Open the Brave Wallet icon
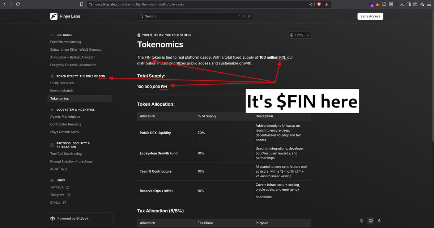This screenshot has width=434, height=228. click(416, 4)
